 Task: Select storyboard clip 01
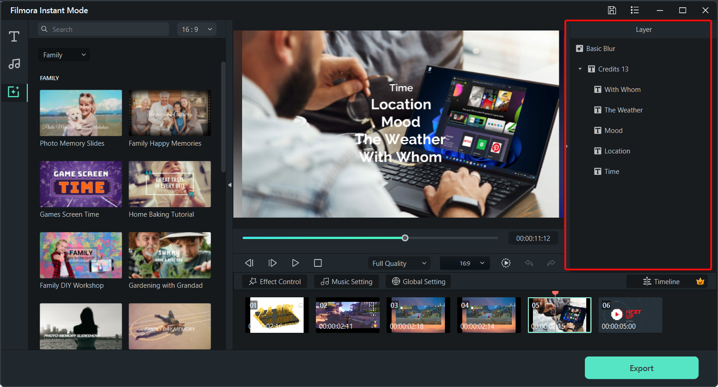tap(277, 315)
